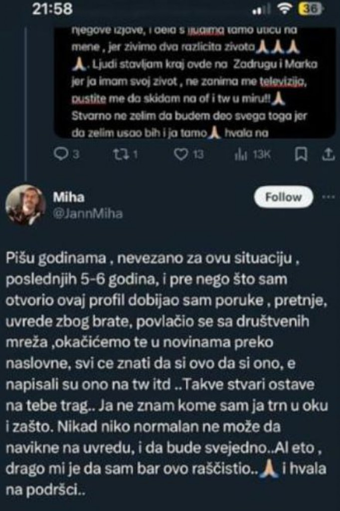Tap the reply count showing 3

(75, 156)
